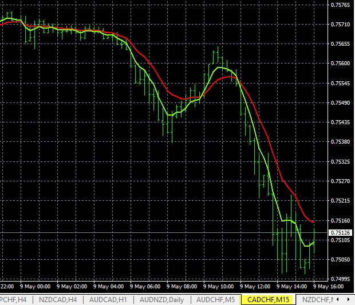The width and height of the screenshot is (355, 305).
Task: Click the 9 May 00:00 time label
Action: coord(35,287)
